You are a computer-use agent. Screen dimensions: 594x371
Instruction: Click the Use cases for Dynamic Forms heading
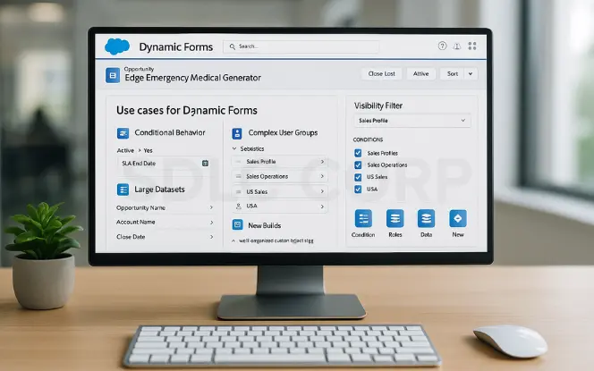click(x=187, y=111)
